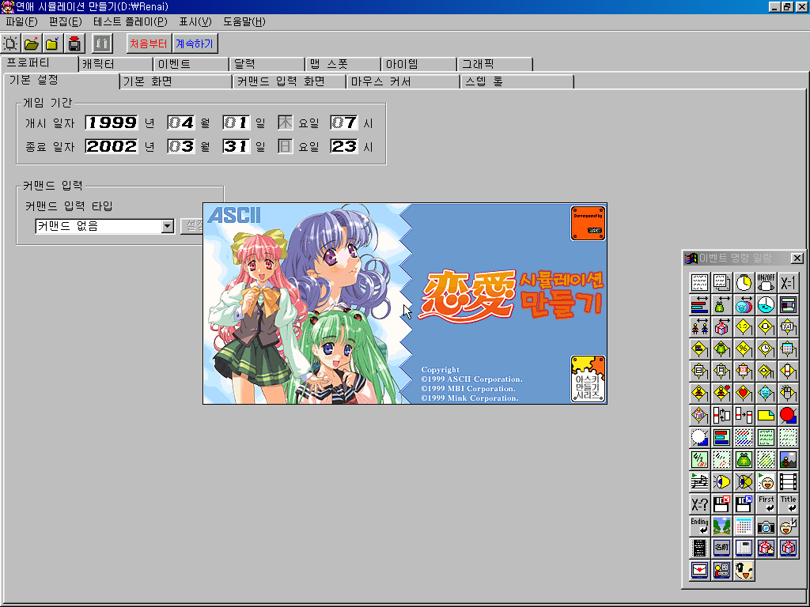Open the 커맨드 없음 command input type dropdown
This screenshot has width=810, height=607.
coord(168,226)
